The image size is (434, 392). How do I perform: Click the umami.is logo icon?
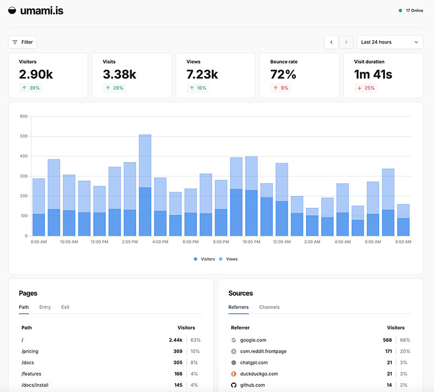11,9
